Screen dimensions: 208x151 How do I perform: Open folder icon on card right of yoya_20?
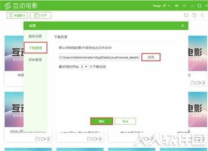point(89,139)
